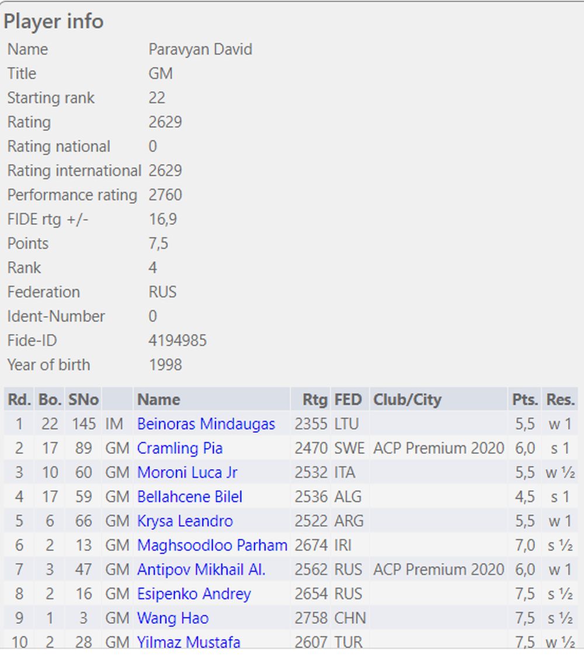The height and width of the screenshot is (656, 584).
Task: Click Antipov Mikhail Al. link
Action: (x=201, y=570)
